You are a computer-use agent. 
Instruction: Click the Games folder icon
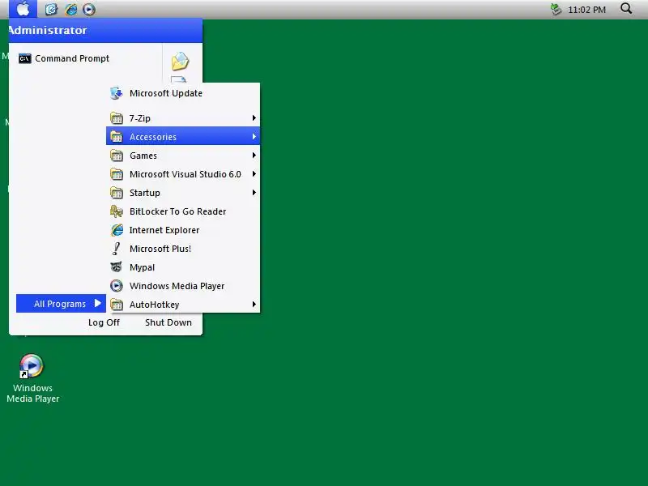click(x=117, y=156)
